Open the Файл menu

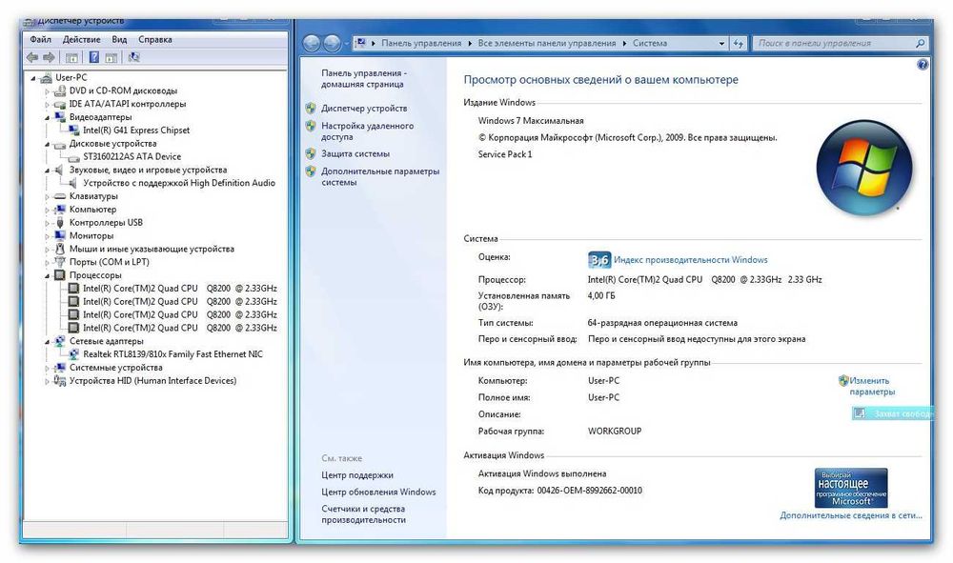coord(40,39)
